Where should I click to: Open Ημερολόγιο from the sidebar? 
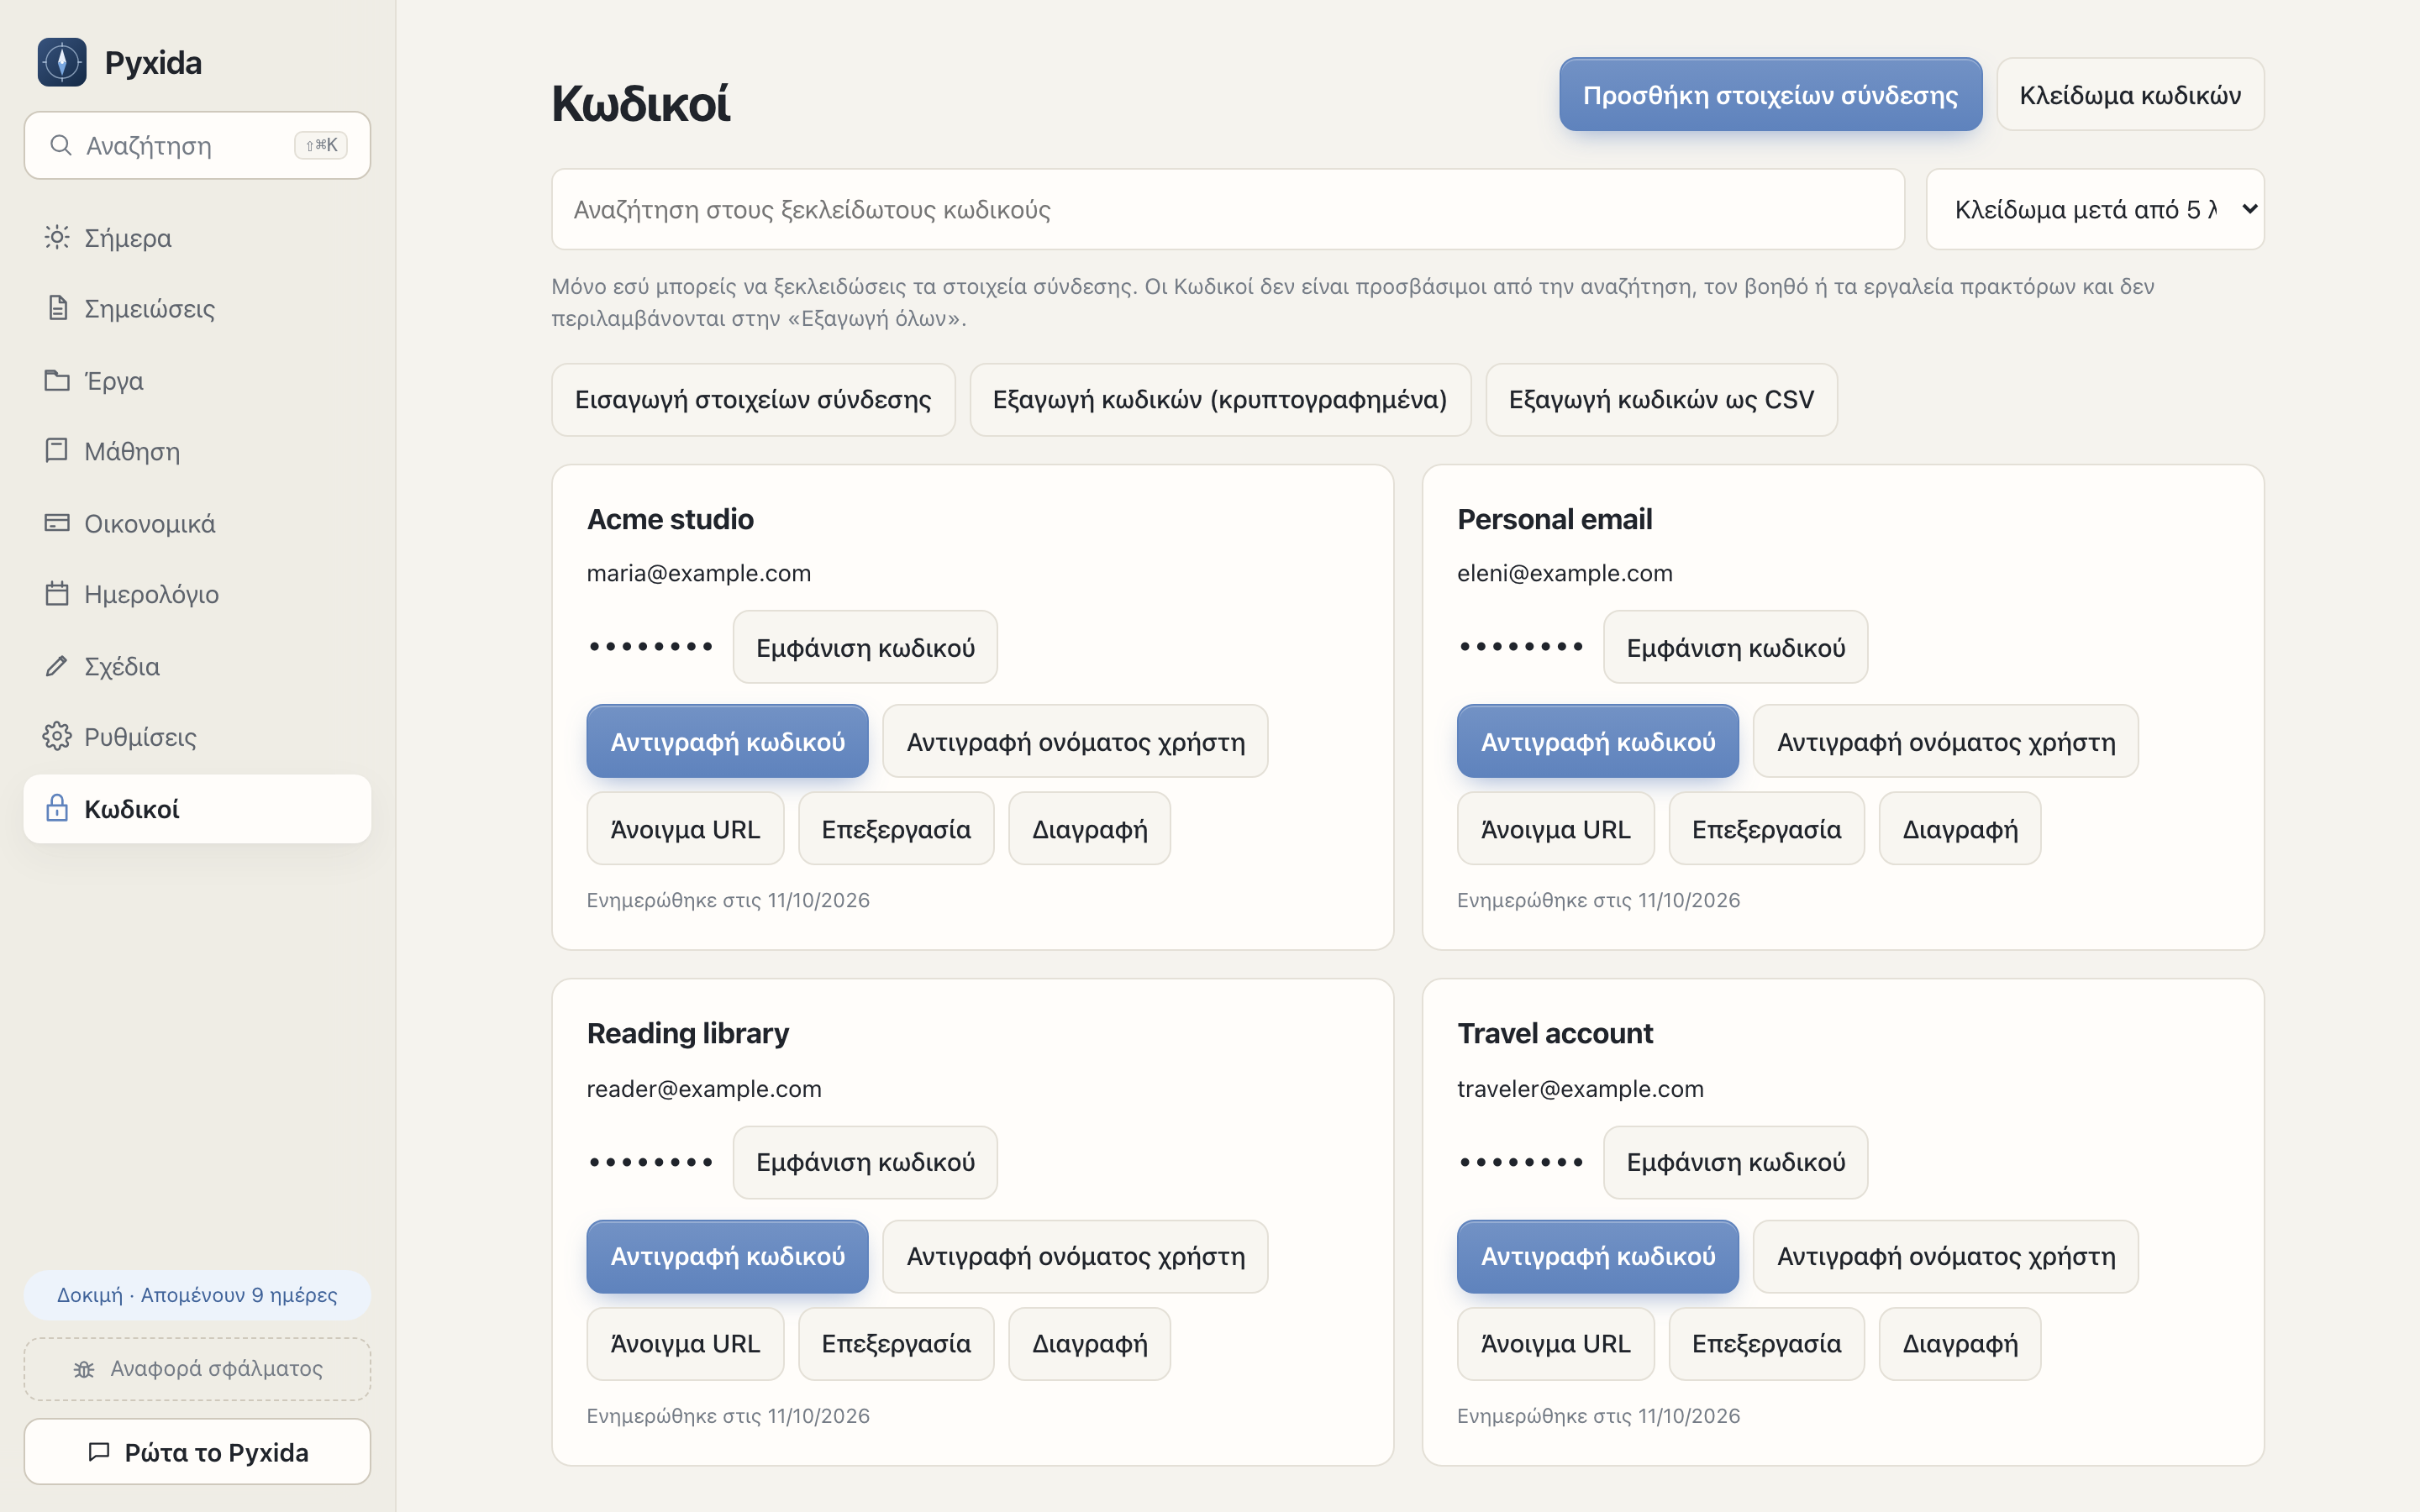click(x=197, y=594)
